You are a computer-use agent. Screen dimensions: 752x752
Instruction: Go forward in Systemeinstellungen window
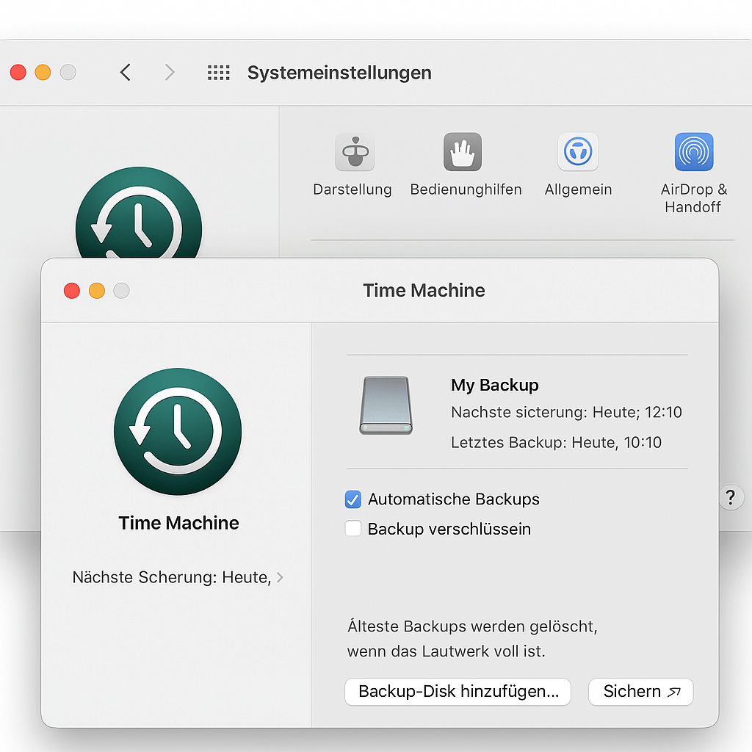170,73
